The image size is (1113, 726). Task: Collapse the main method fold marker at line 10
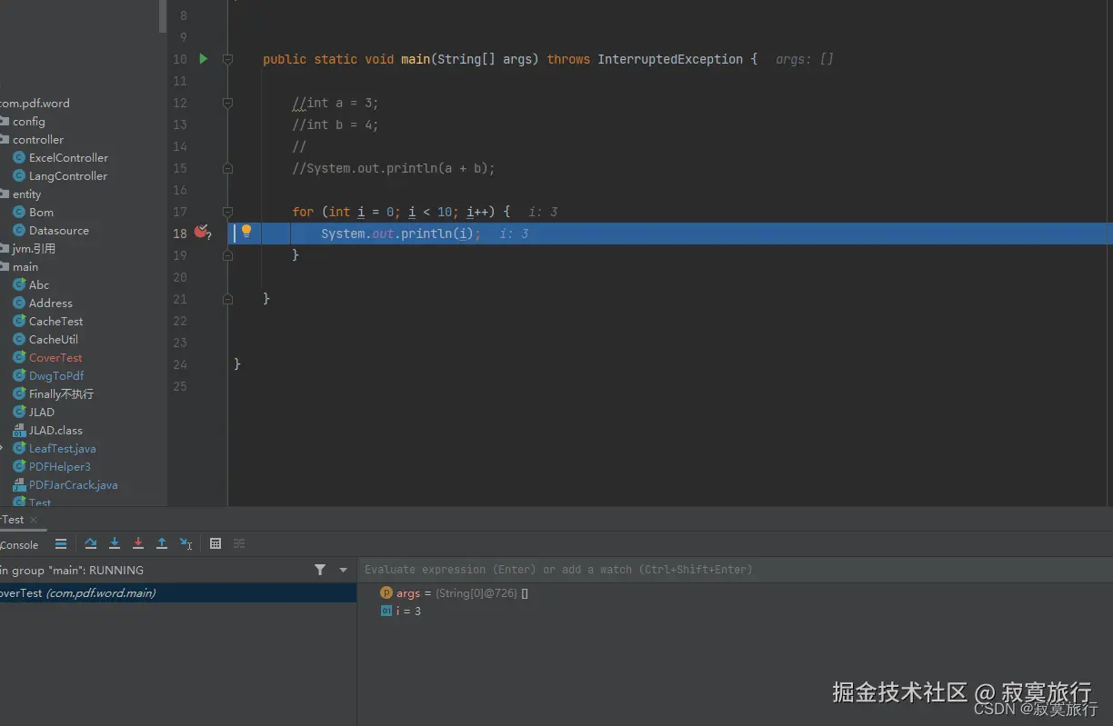tap(227, 59)
